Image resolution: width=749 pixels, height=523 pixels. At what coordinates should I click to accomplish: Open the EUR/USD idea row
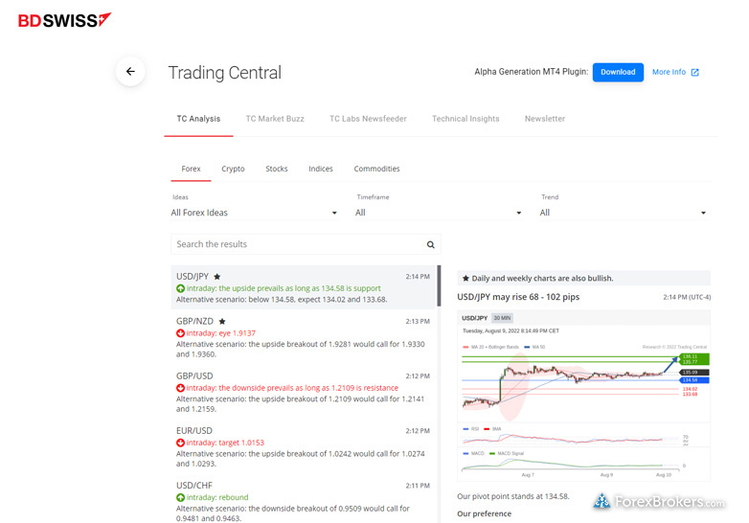303,446
